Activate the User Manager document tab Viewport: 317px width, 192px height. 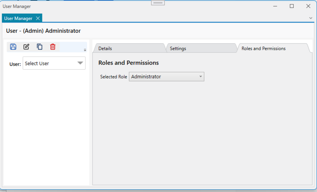click(x=18, y=18)
